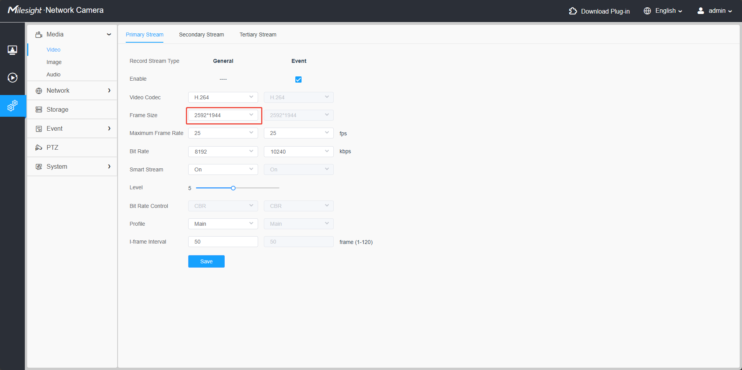Open the General Video Codec dropdown
742x370 pixels.
coord(223,97)
